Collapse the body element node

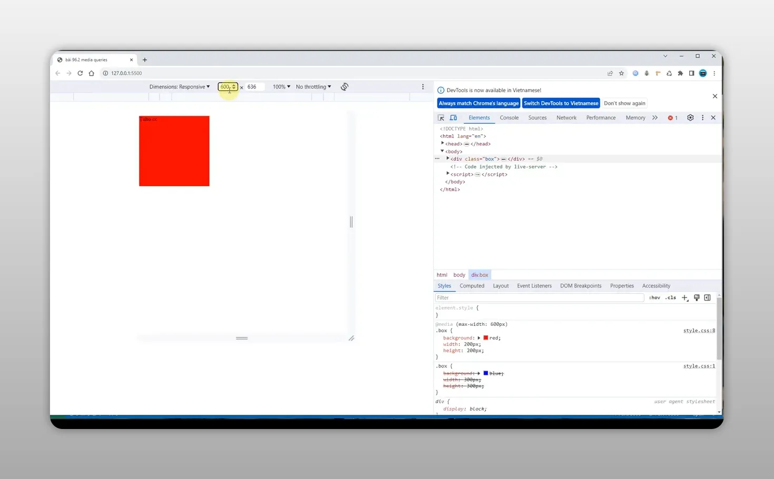tap(442, 151)
